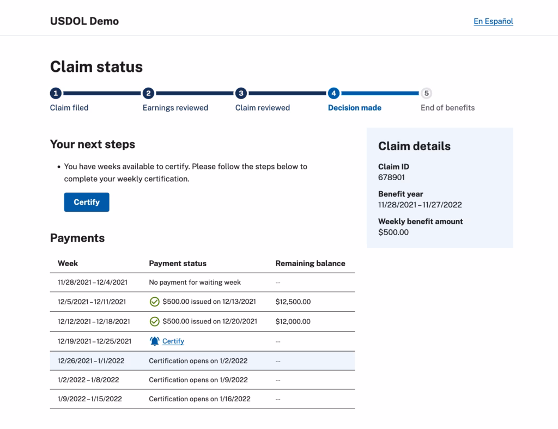Switch the page language via En Español
558x429 pixels.
(493, 21)
